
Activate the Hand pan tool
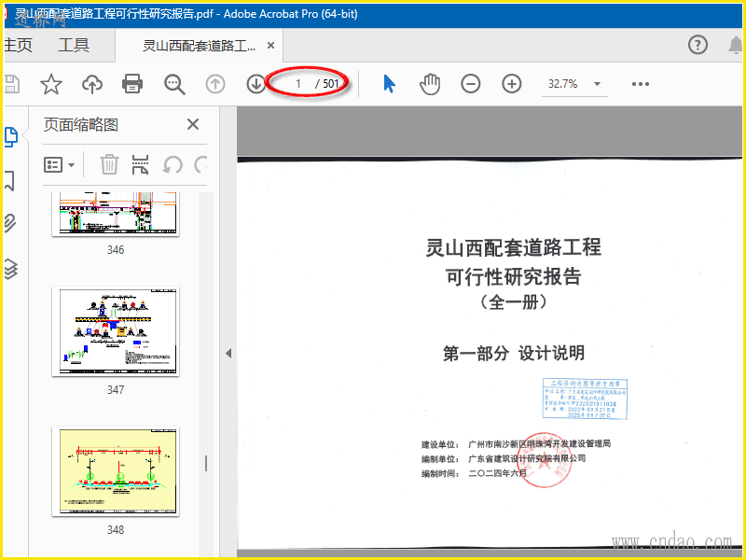click(430, 84)
